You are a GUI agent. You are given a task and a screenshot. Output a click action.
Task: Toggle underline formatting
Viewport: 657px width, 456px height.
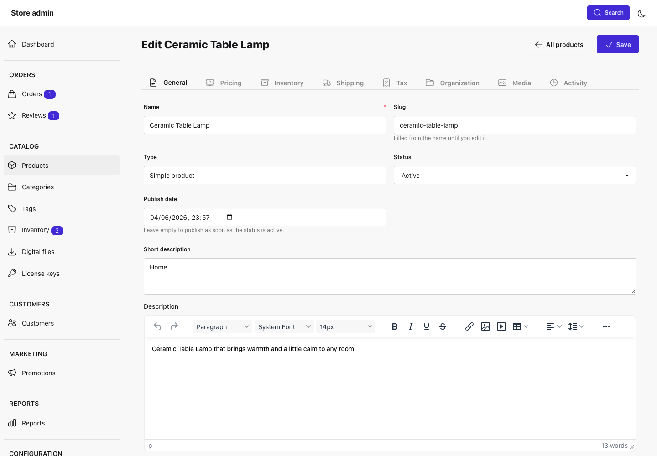(427, 326)
